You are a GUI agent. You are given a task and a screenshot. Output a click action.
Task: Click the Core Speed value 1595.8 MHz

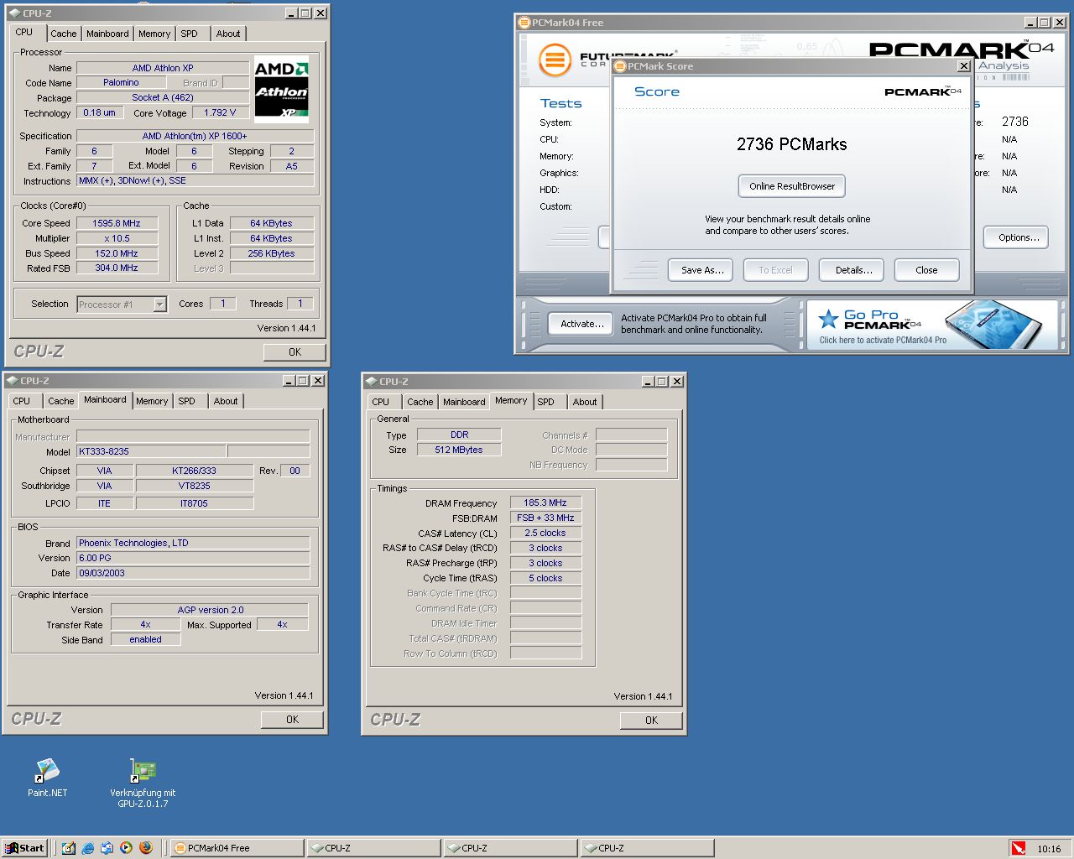tap(117, 223)
